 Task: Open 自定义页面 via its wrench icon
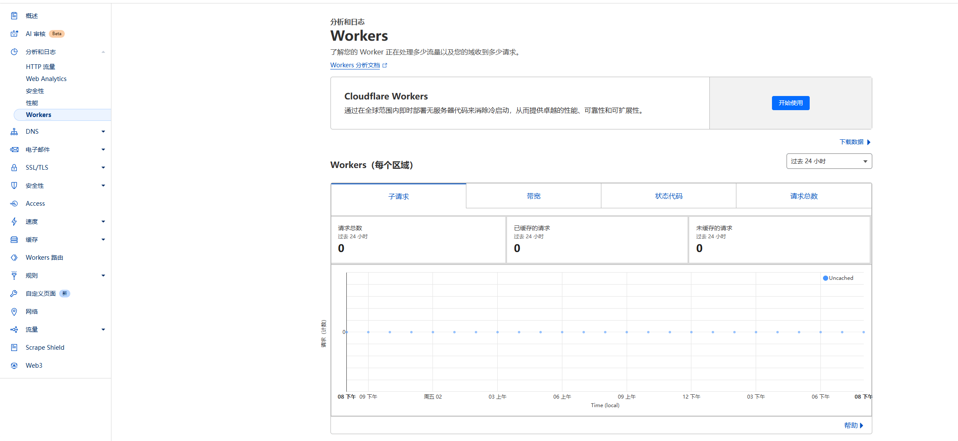(14, 293)
